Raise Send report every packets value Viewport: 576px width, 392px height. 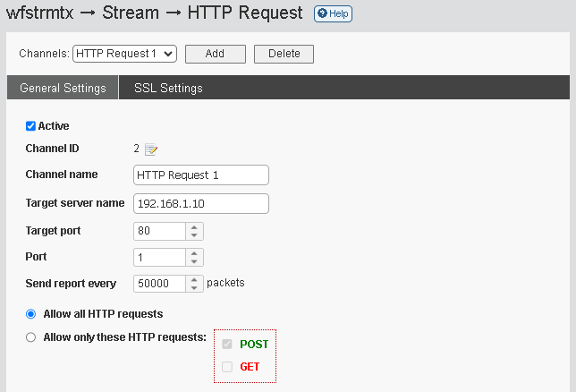click(x=194, y=280)
